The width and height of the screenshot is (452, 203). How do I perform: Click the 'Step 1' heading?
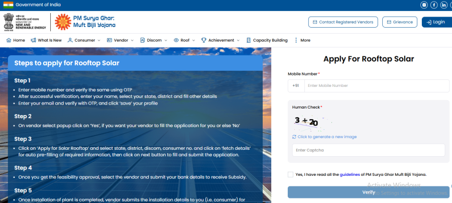point(23,81)
